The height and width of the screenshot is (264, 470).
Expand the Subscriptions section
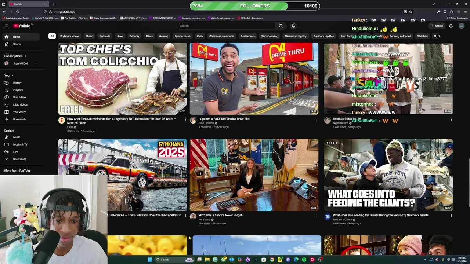tap(15, 56)
